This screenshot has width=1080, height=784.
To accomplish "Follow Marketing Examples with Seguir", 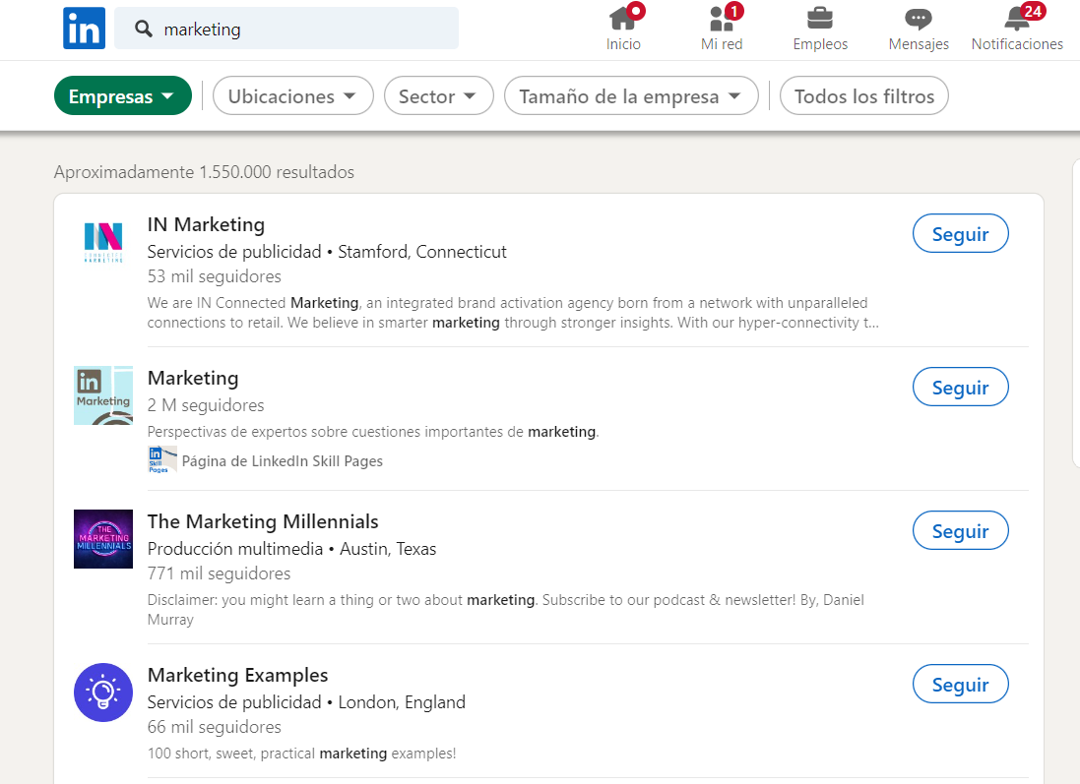I will point(960,685).
